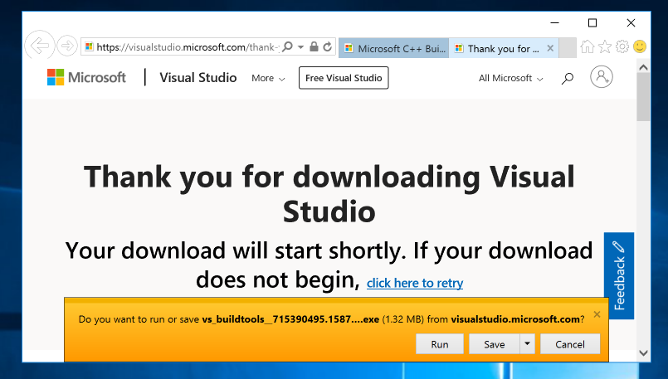668x379 pixels.
Task: Open the browser Home icon
Action: click(x=588, y=47)
